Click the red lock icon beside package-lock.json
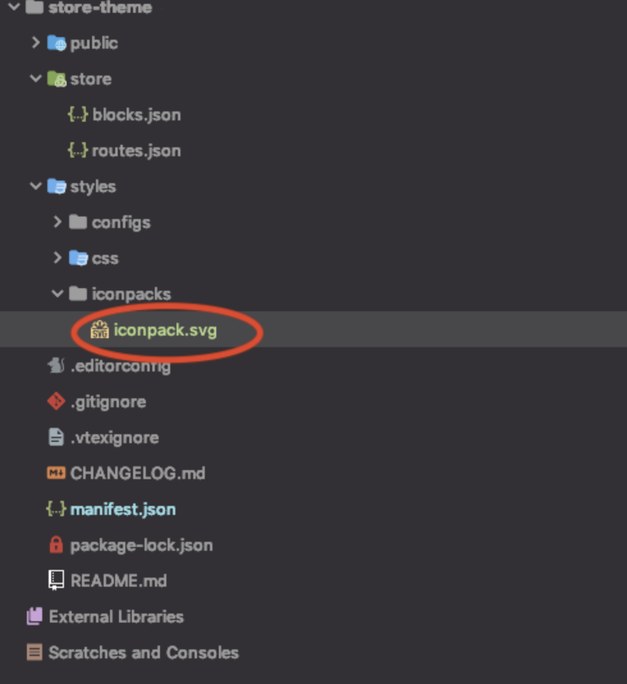 click(x=56, y=545)
